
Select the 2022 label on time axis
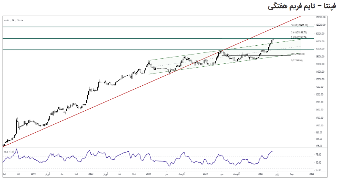coord(205,174)
